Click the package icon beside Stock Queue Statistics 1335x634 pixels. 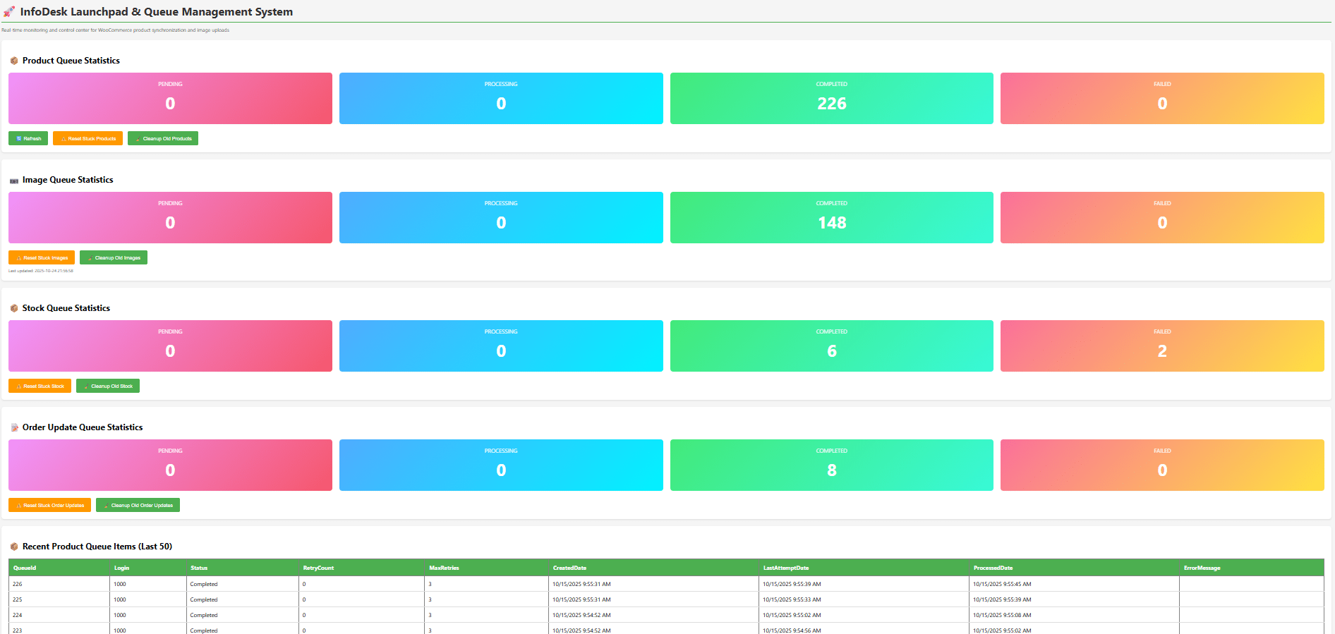coord(14,308)
